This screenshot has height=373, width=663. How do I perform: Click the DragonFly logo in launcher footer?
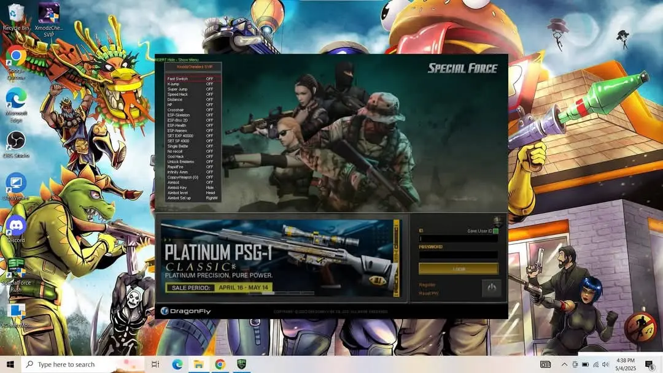coord(185,311)
